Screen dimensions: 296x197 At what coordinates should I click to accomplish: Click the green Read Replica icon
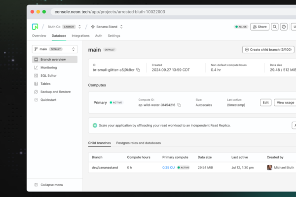tap(95, 126)
